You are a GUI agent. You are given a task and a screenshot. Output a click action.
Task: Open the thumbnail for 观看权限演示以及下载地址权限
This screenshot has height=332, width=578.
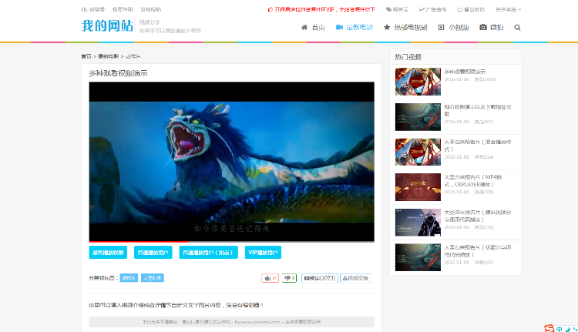(418, 117)
